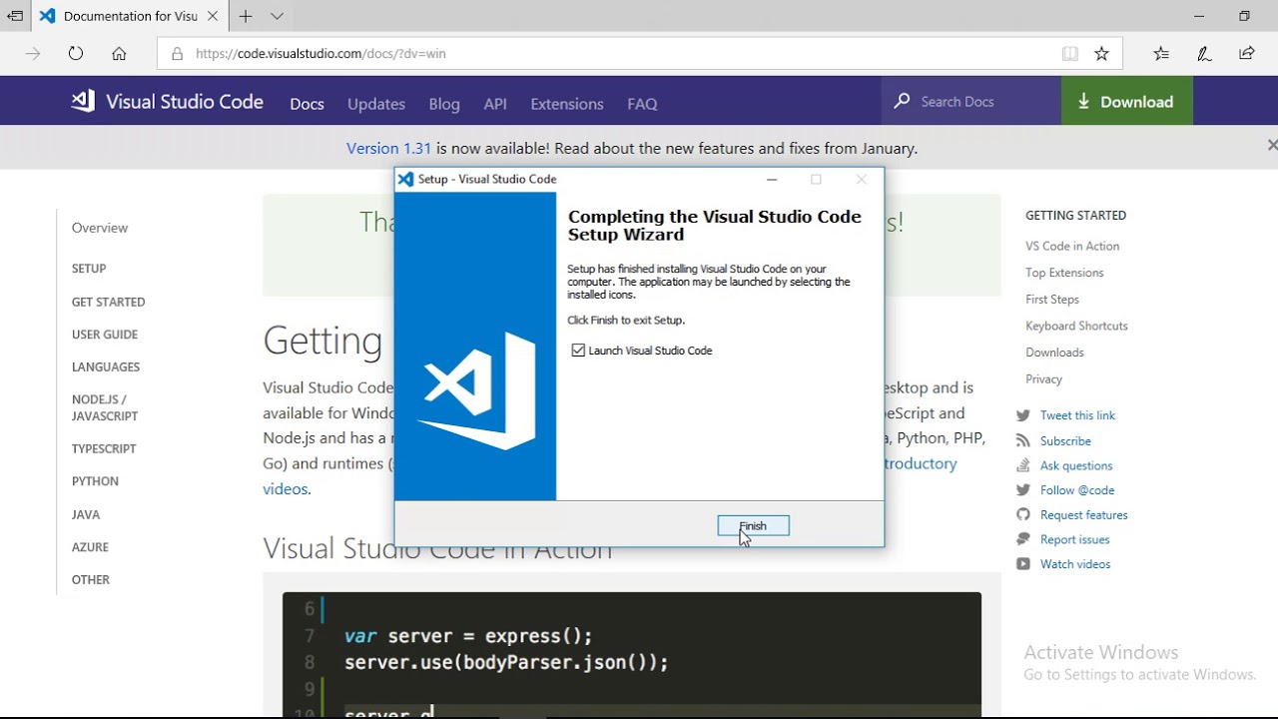
Task: Click Request features link
Action: pyautogui.click(x=1084, y=515)
